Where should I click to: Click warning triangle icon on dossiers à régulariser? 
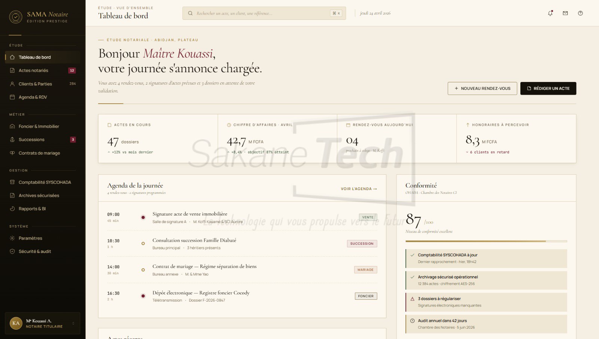click(413, 299)
